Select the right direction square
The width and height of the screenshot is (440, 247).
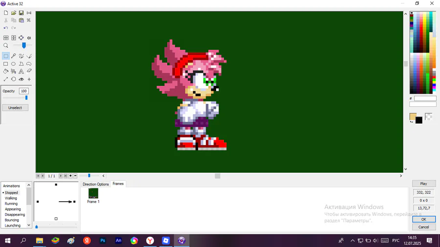pyautogui.click(x=74, y=202)
